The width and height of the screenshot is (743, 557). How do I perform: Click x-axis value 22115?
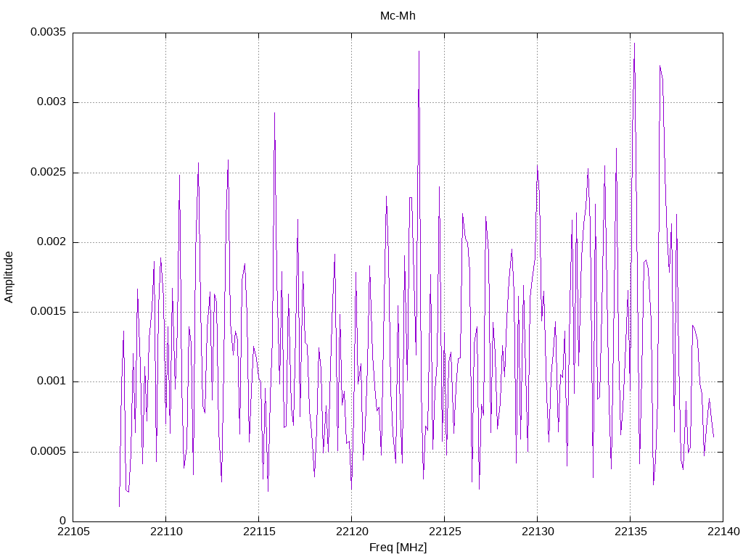[259, 532]
